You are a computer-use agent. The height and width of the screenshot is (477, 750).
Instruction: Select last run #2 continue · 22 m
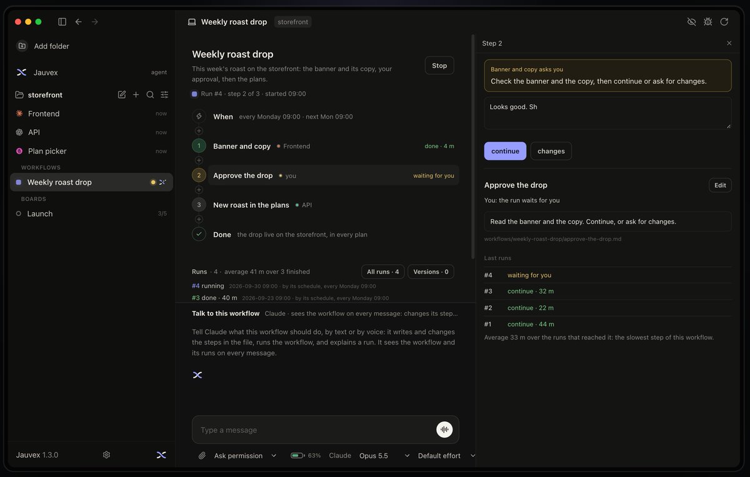pos(607,308)
